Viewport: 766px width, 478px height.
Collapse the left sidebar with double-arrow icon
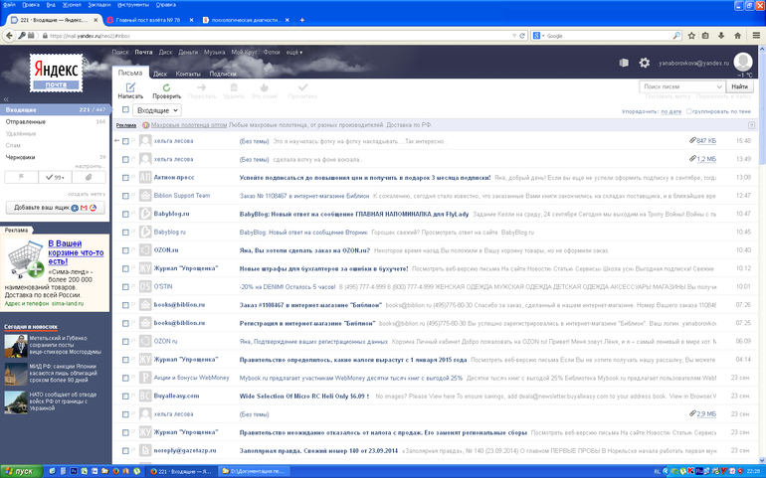tap(7, 98)
